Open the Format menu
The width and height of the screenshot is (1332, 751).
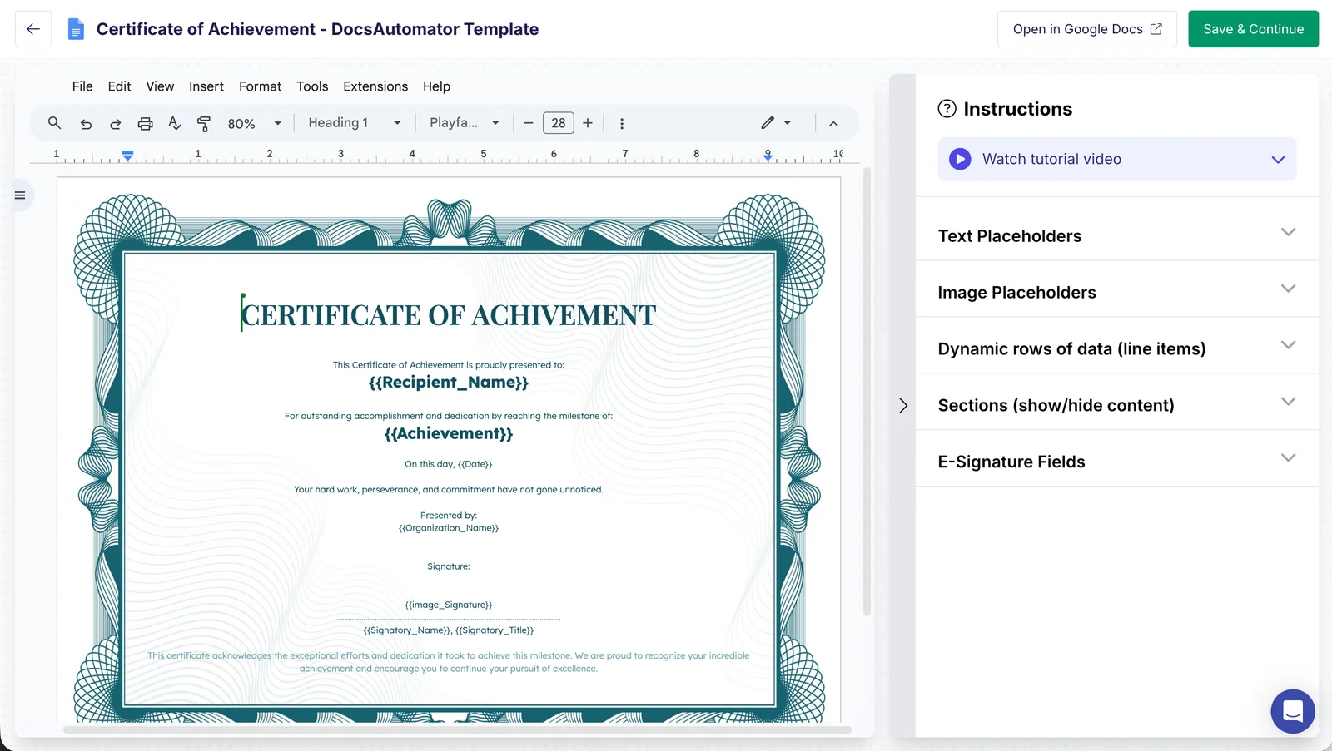pos(260,86)
